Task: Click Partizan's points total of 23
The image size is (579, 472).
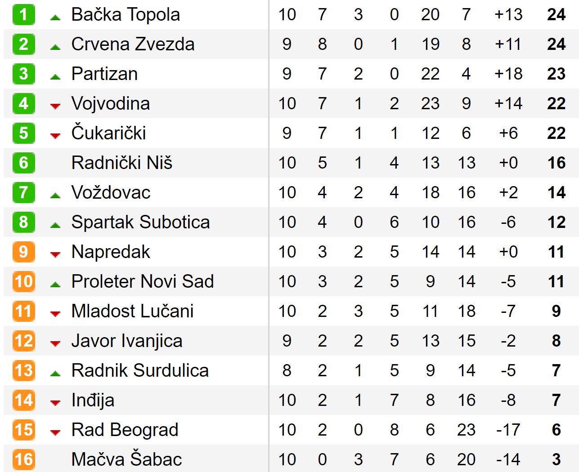Action: pyautogui.click(x=556, y=74)
